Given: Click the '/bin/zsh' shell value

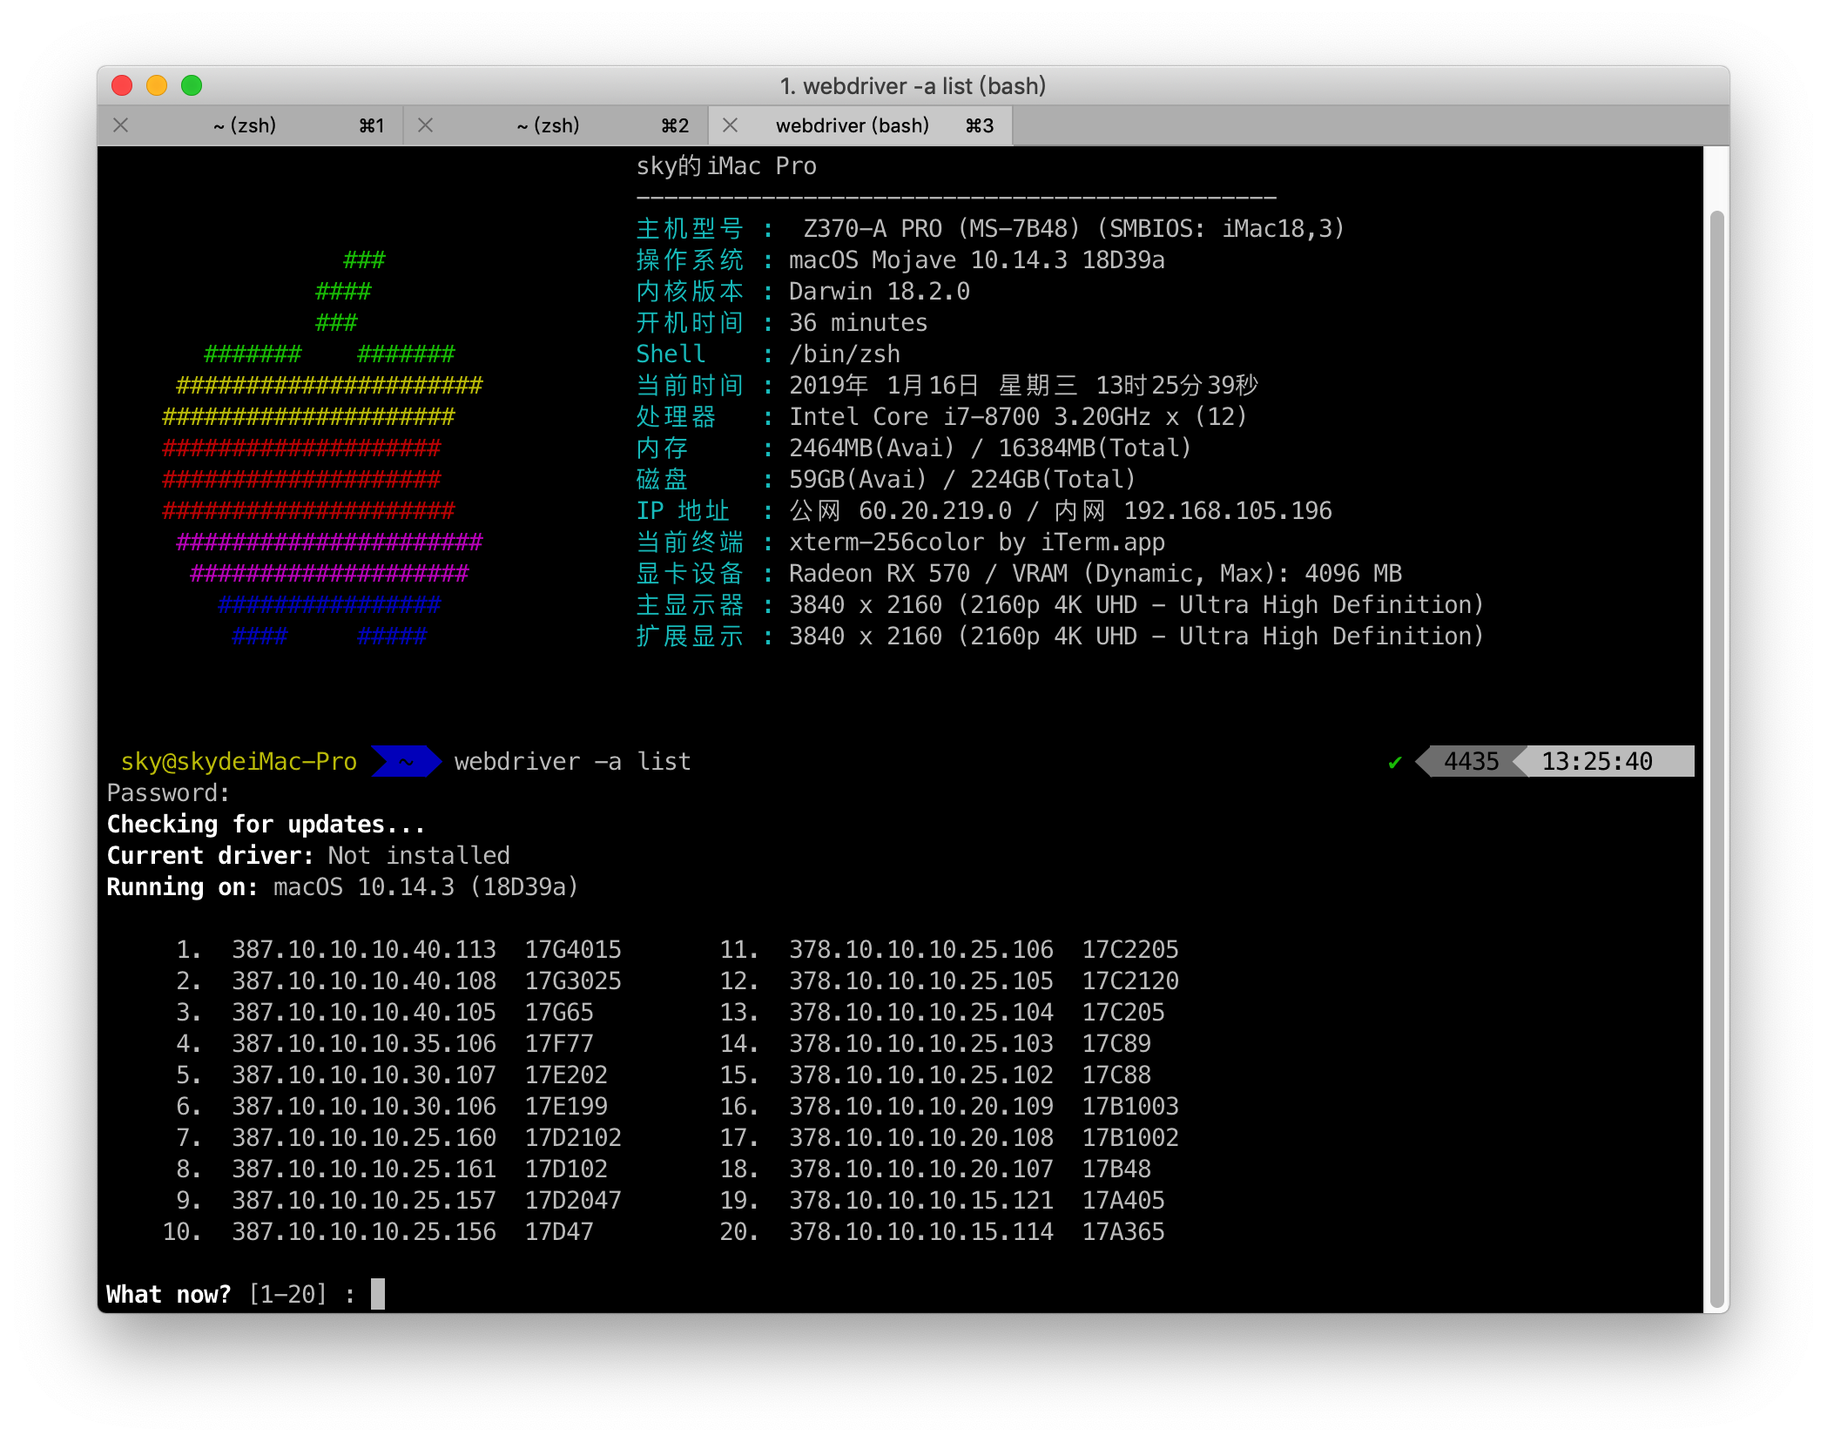Looking at the screenshot, I should pyautogui.click(x=845, y=354).
